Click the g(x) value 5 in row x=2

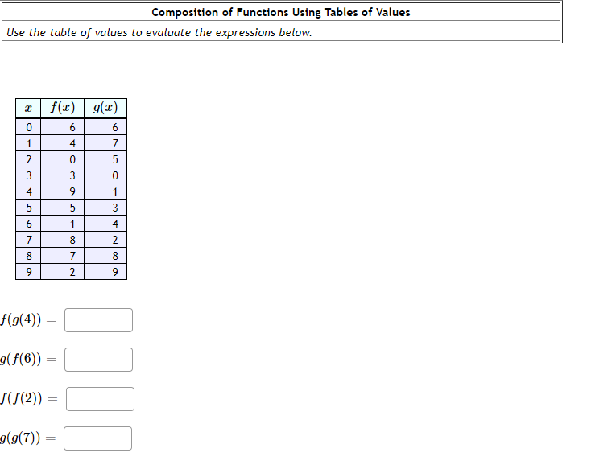click(115, 159)
